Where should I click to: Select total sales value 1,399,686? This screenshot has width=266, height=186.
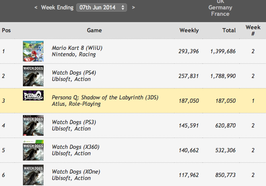223,51
